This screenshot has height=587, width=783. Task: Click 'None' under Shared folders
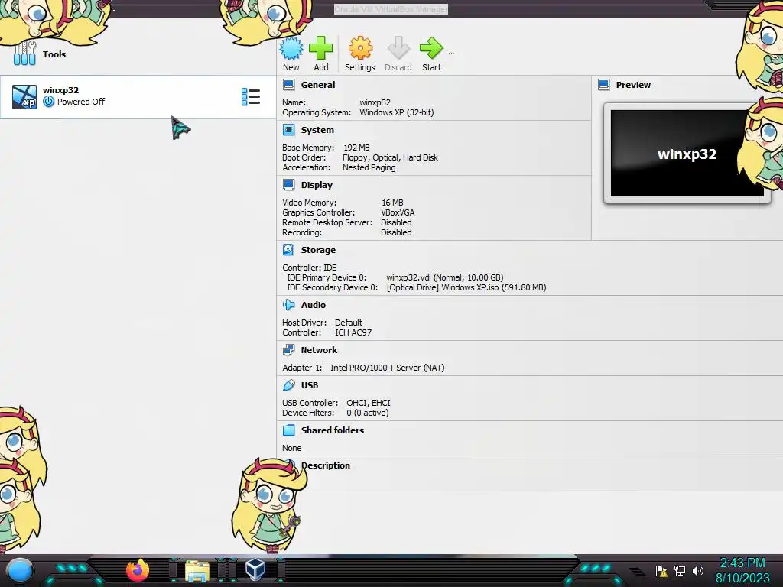[x=291, y=448]
